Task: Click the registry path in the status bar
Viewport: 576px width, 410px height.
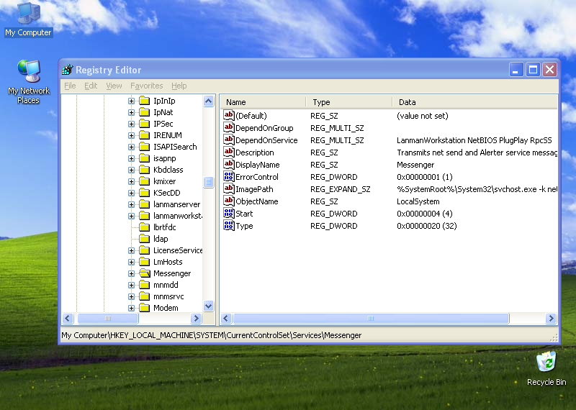Action: [x=211, y=335]
